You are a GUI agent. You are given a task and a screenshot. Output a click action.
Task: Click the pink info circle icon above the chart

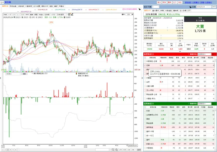click(x=123, y=9)
